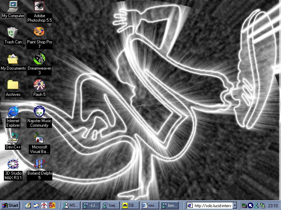Open the Trash Can icon
The height and width of the screenshot is (210, 281).
(13, 32)
